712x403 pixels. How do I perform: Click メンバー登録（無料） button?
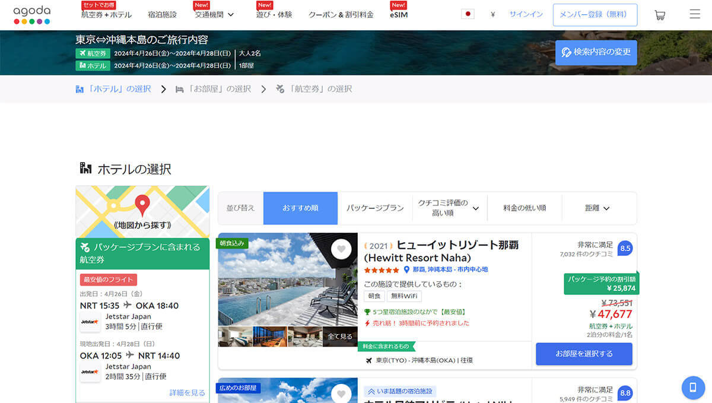click(595, 15)
